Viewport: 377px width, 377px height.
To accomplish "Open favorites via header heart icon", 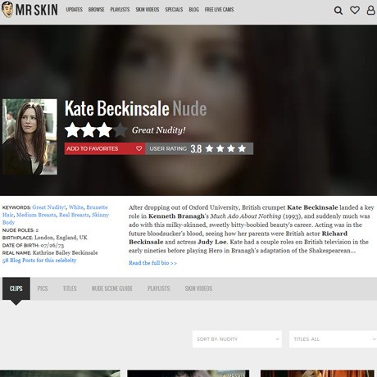I will pyautogui.click(x=355, y=10).
